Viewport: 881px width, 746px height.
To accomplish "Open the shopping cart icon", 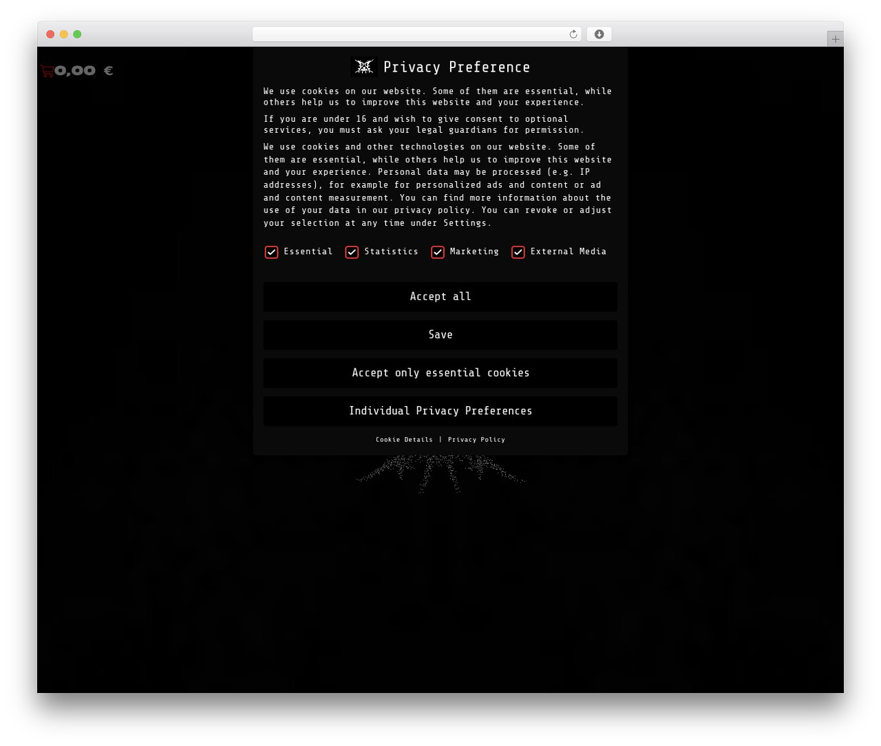I will (x=47, y=70).
